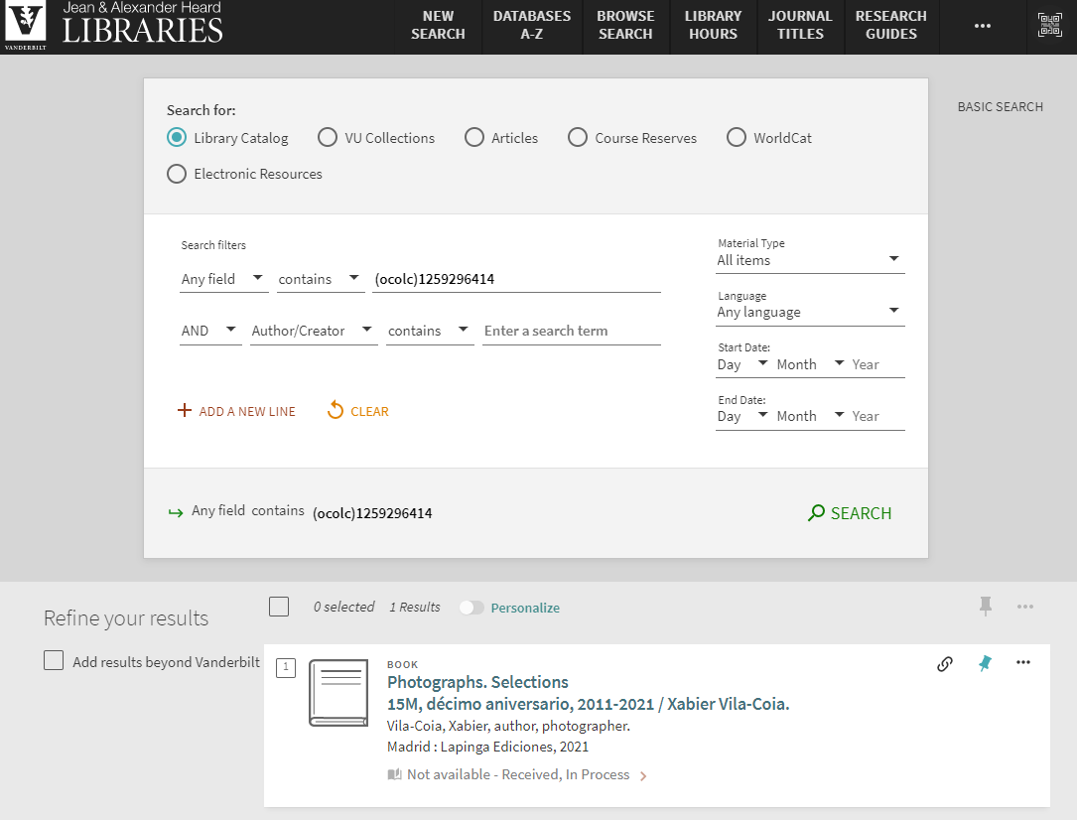Open Databases A-Z menu item
Image resolution: width=1077 pixels, height=820 pixels.
pos(532,25)
